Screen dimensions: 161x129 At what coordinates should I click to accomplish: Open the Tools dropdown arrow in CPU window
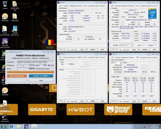tap(138, 49)
